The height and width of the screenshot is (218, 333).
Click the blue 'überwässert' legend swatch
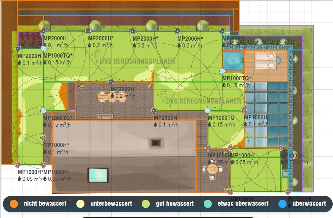click(x=282, y=204)
